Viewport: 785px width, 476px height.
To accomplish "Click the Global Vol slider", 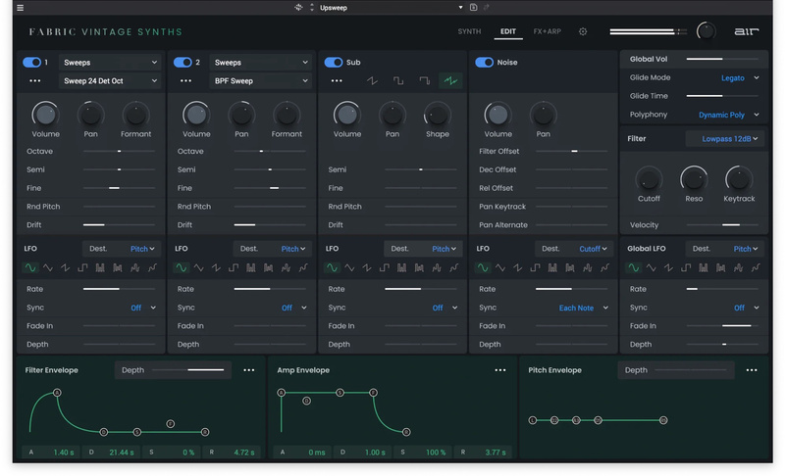I will pyautogui.click(x=722, y=59).
